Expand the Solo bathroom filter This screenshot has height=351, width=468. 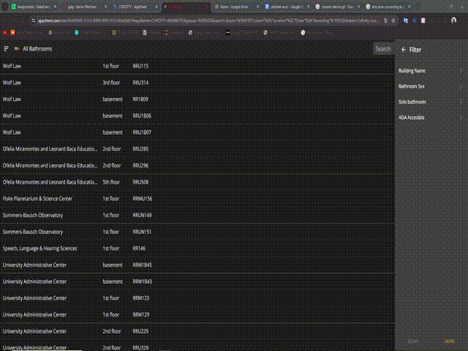(430, 102)
